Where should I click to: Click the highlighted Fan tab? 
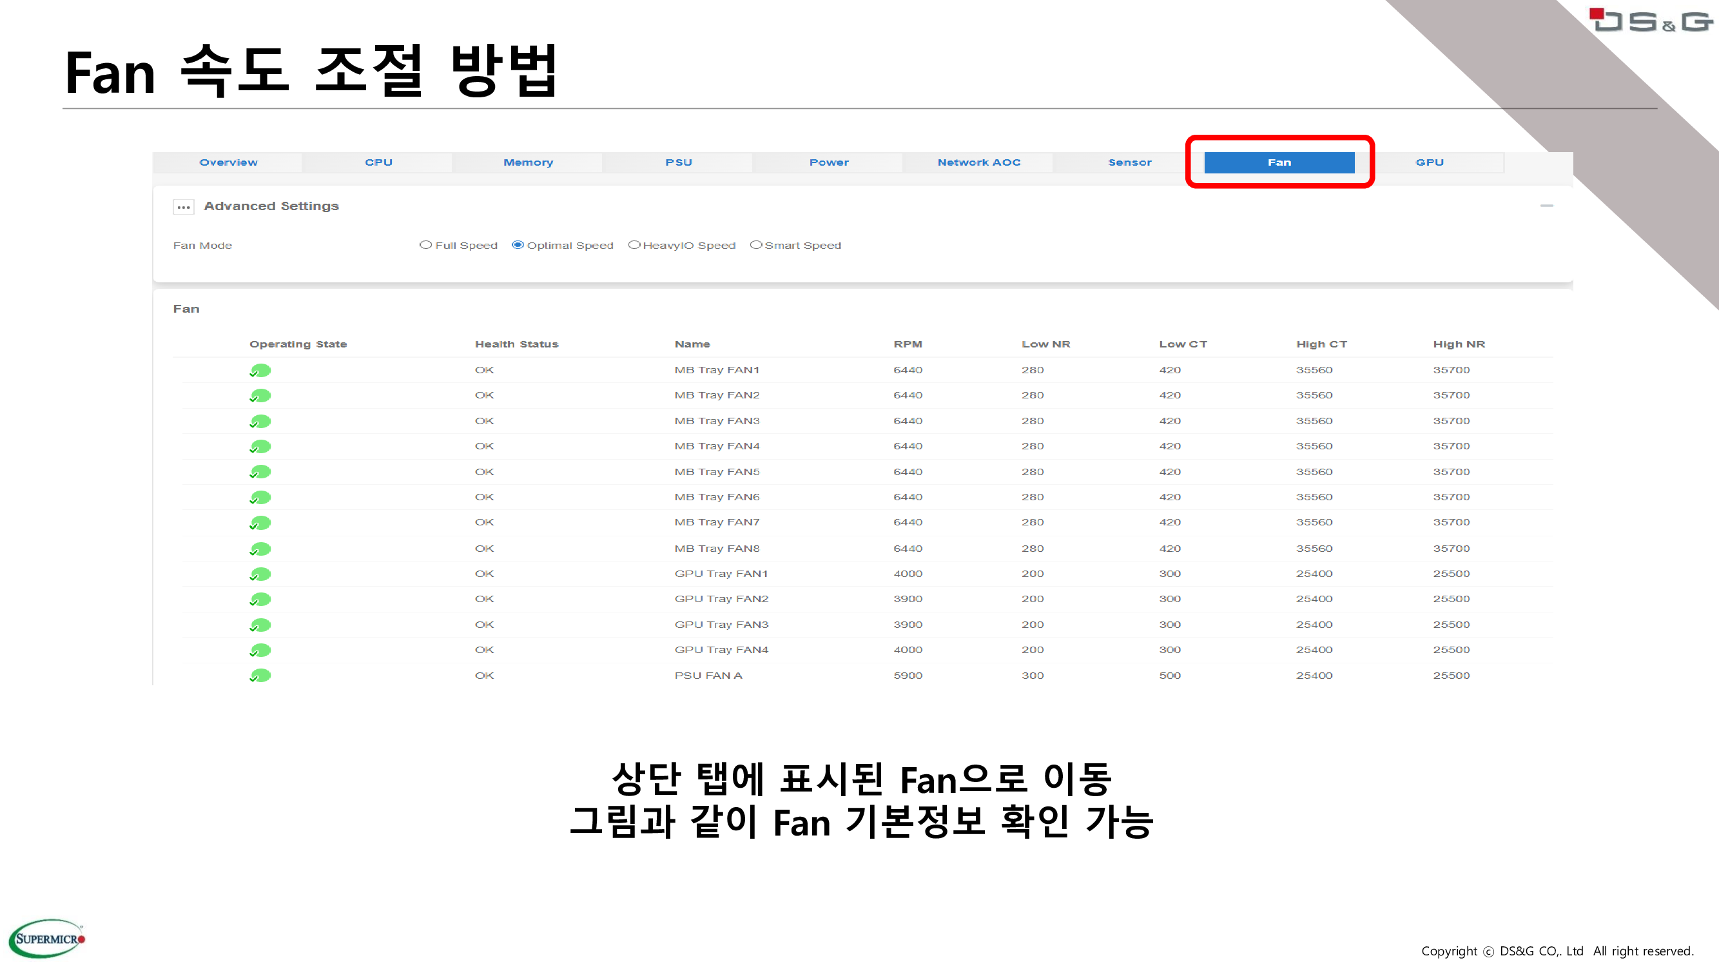(x=1279, y=162)
